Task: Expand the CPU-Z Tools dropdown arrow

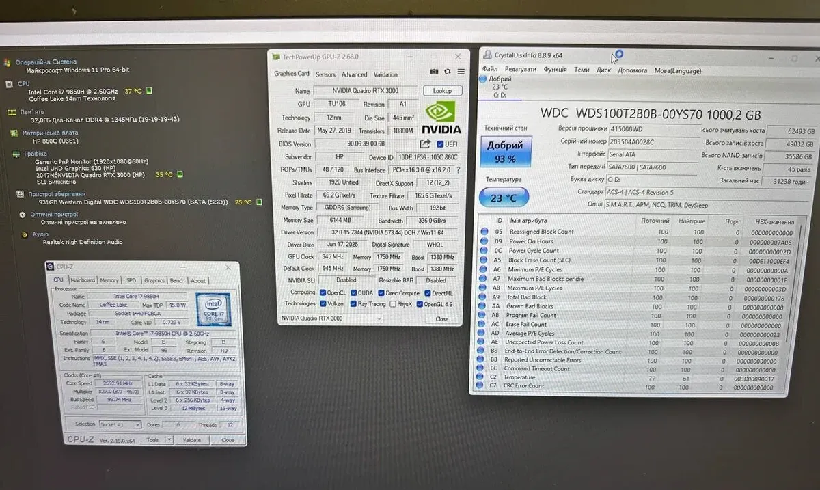Action: pos(169,440)
